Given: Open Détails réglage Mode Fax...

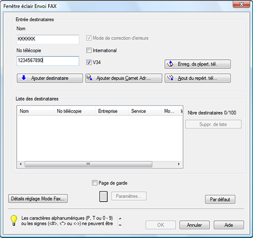Looking at the screenshot, I should (38, 199).
